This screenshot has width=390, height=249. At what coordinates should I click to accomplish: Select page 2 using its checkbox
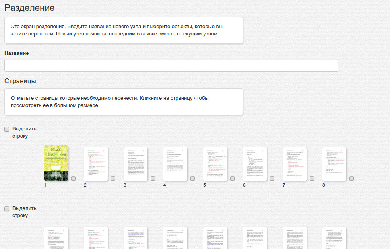click(x=113, y=179)
